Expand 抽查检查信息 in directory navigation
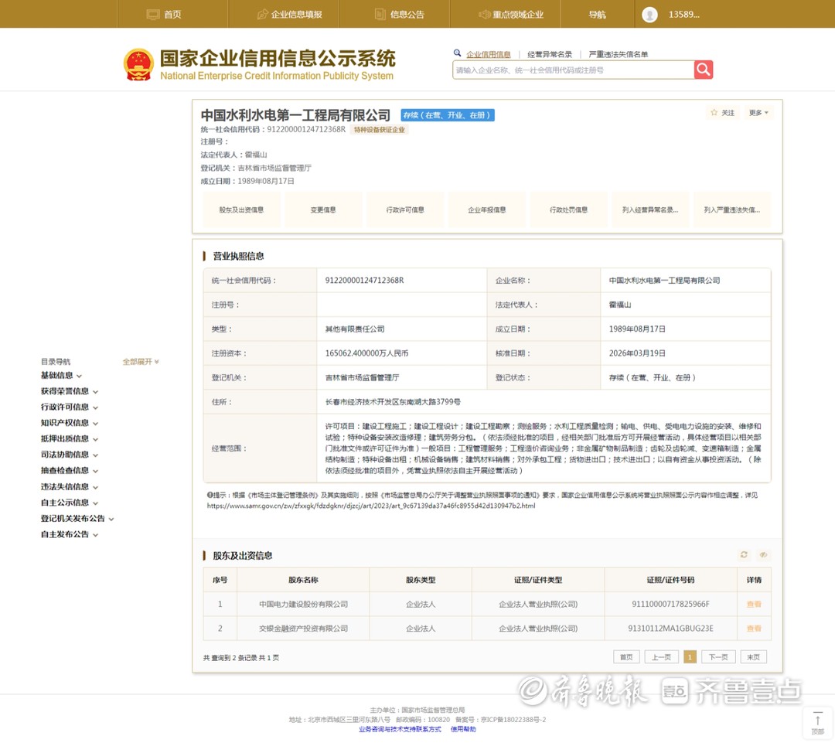The image size is (835, 743). point(70,471)
